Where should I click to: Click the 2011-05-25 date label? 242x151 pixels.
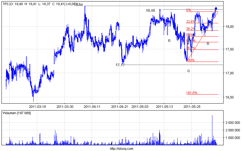tap(192, 107)
